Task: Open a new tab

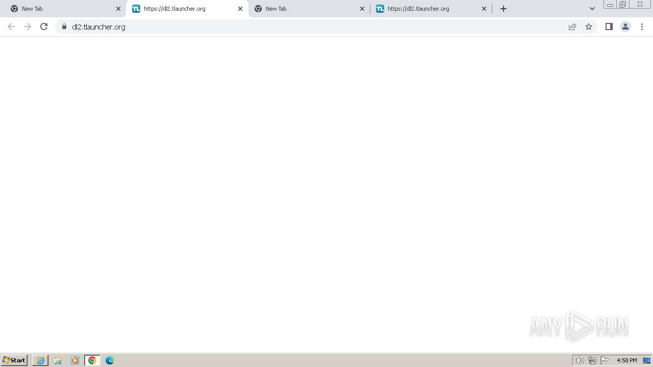Action: tap(504, 9)
